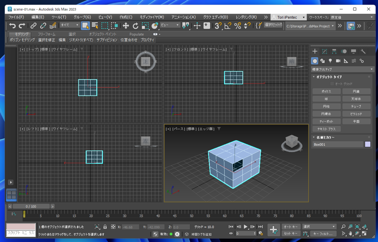This screenshot has height=242, width=378.
Task: Switch to Motion command panel tab
Action: click(344, 51)
